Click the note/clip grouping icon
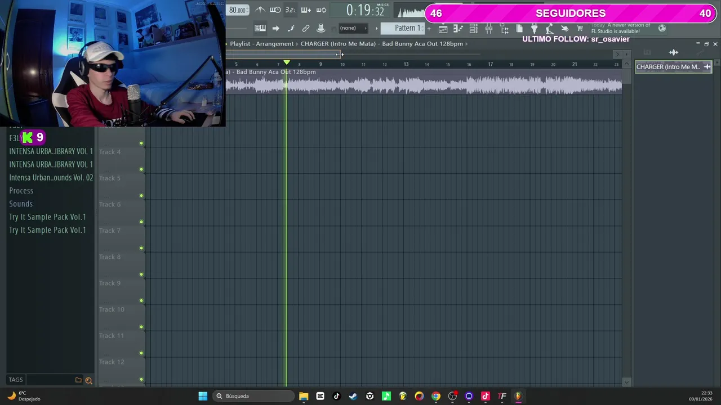 [291, 28]
